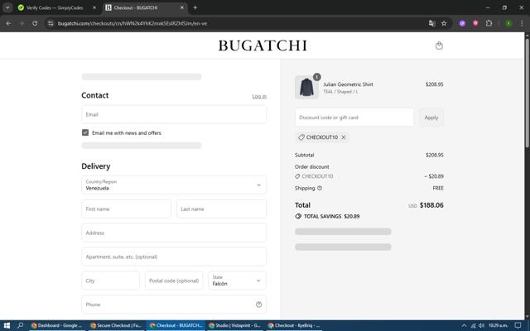Screen dimensions: 530x331
Task: Open the Country/Region dropdown
Action: tap(174, 185)
